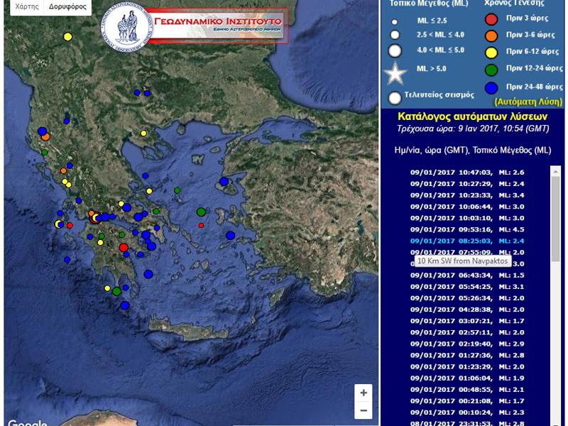Switch to the Δορυφόρος satellite view

coord(68,7)
